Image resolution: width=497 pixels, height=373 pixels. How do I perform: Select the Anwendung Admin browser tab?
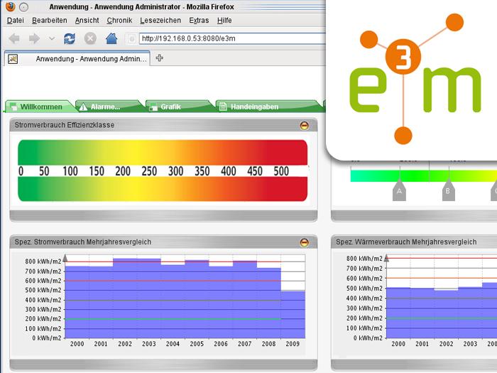pyautogui.click(x=77, y=59)
